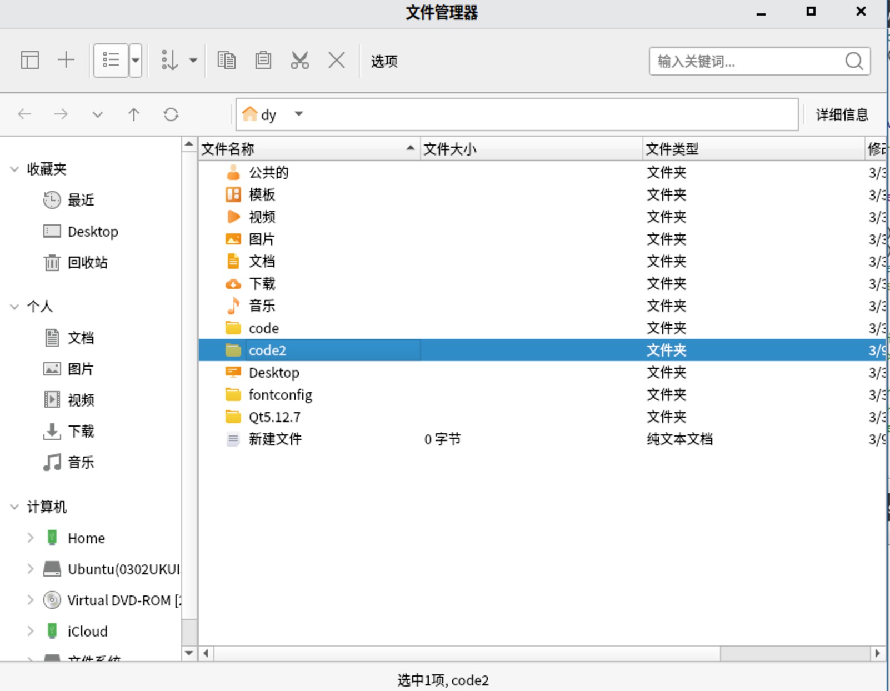Click the 详细信息 button
Screen dimensions: 890x691
842,114
